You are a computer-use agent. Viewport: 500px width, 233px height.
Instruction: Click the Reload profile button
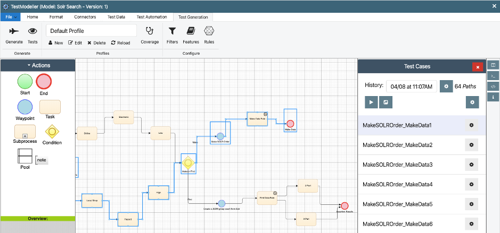[120, 43]
